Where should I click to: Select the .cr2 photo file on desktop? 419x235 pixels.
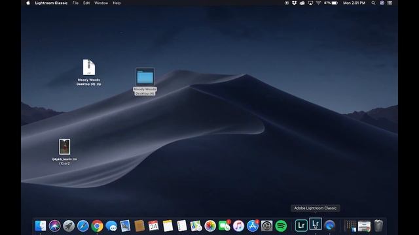(x=64, y=151)
